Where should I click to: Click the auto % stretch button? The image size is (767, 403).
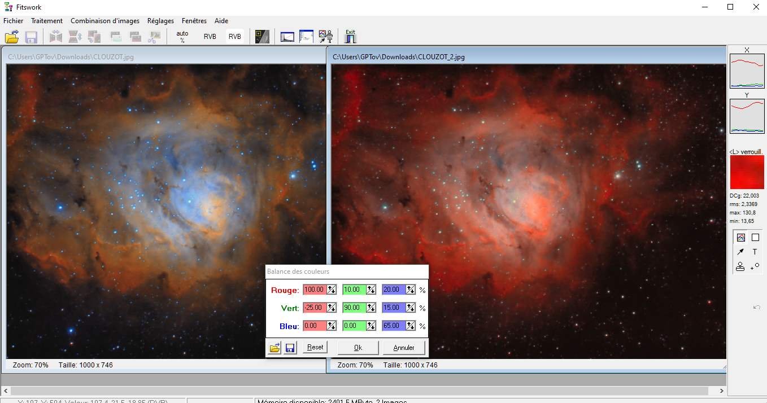click(x=182, y=37)
